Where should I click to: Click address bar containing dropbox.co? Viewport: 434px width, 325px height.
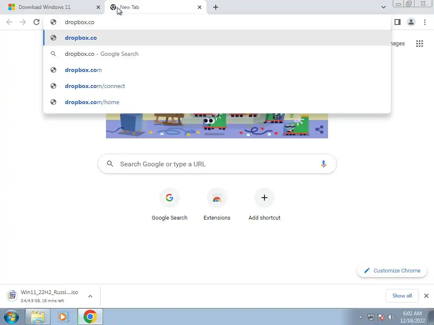pos(217,22)
